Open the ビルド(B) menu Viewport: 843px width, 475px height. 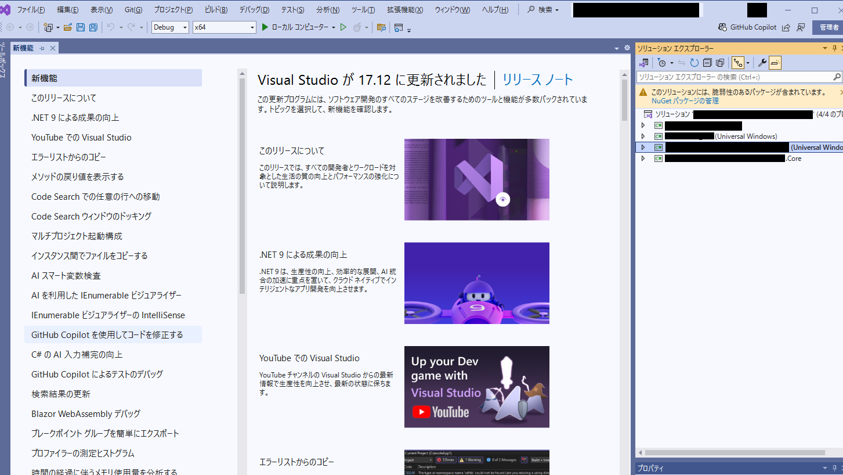pos(216,10)
